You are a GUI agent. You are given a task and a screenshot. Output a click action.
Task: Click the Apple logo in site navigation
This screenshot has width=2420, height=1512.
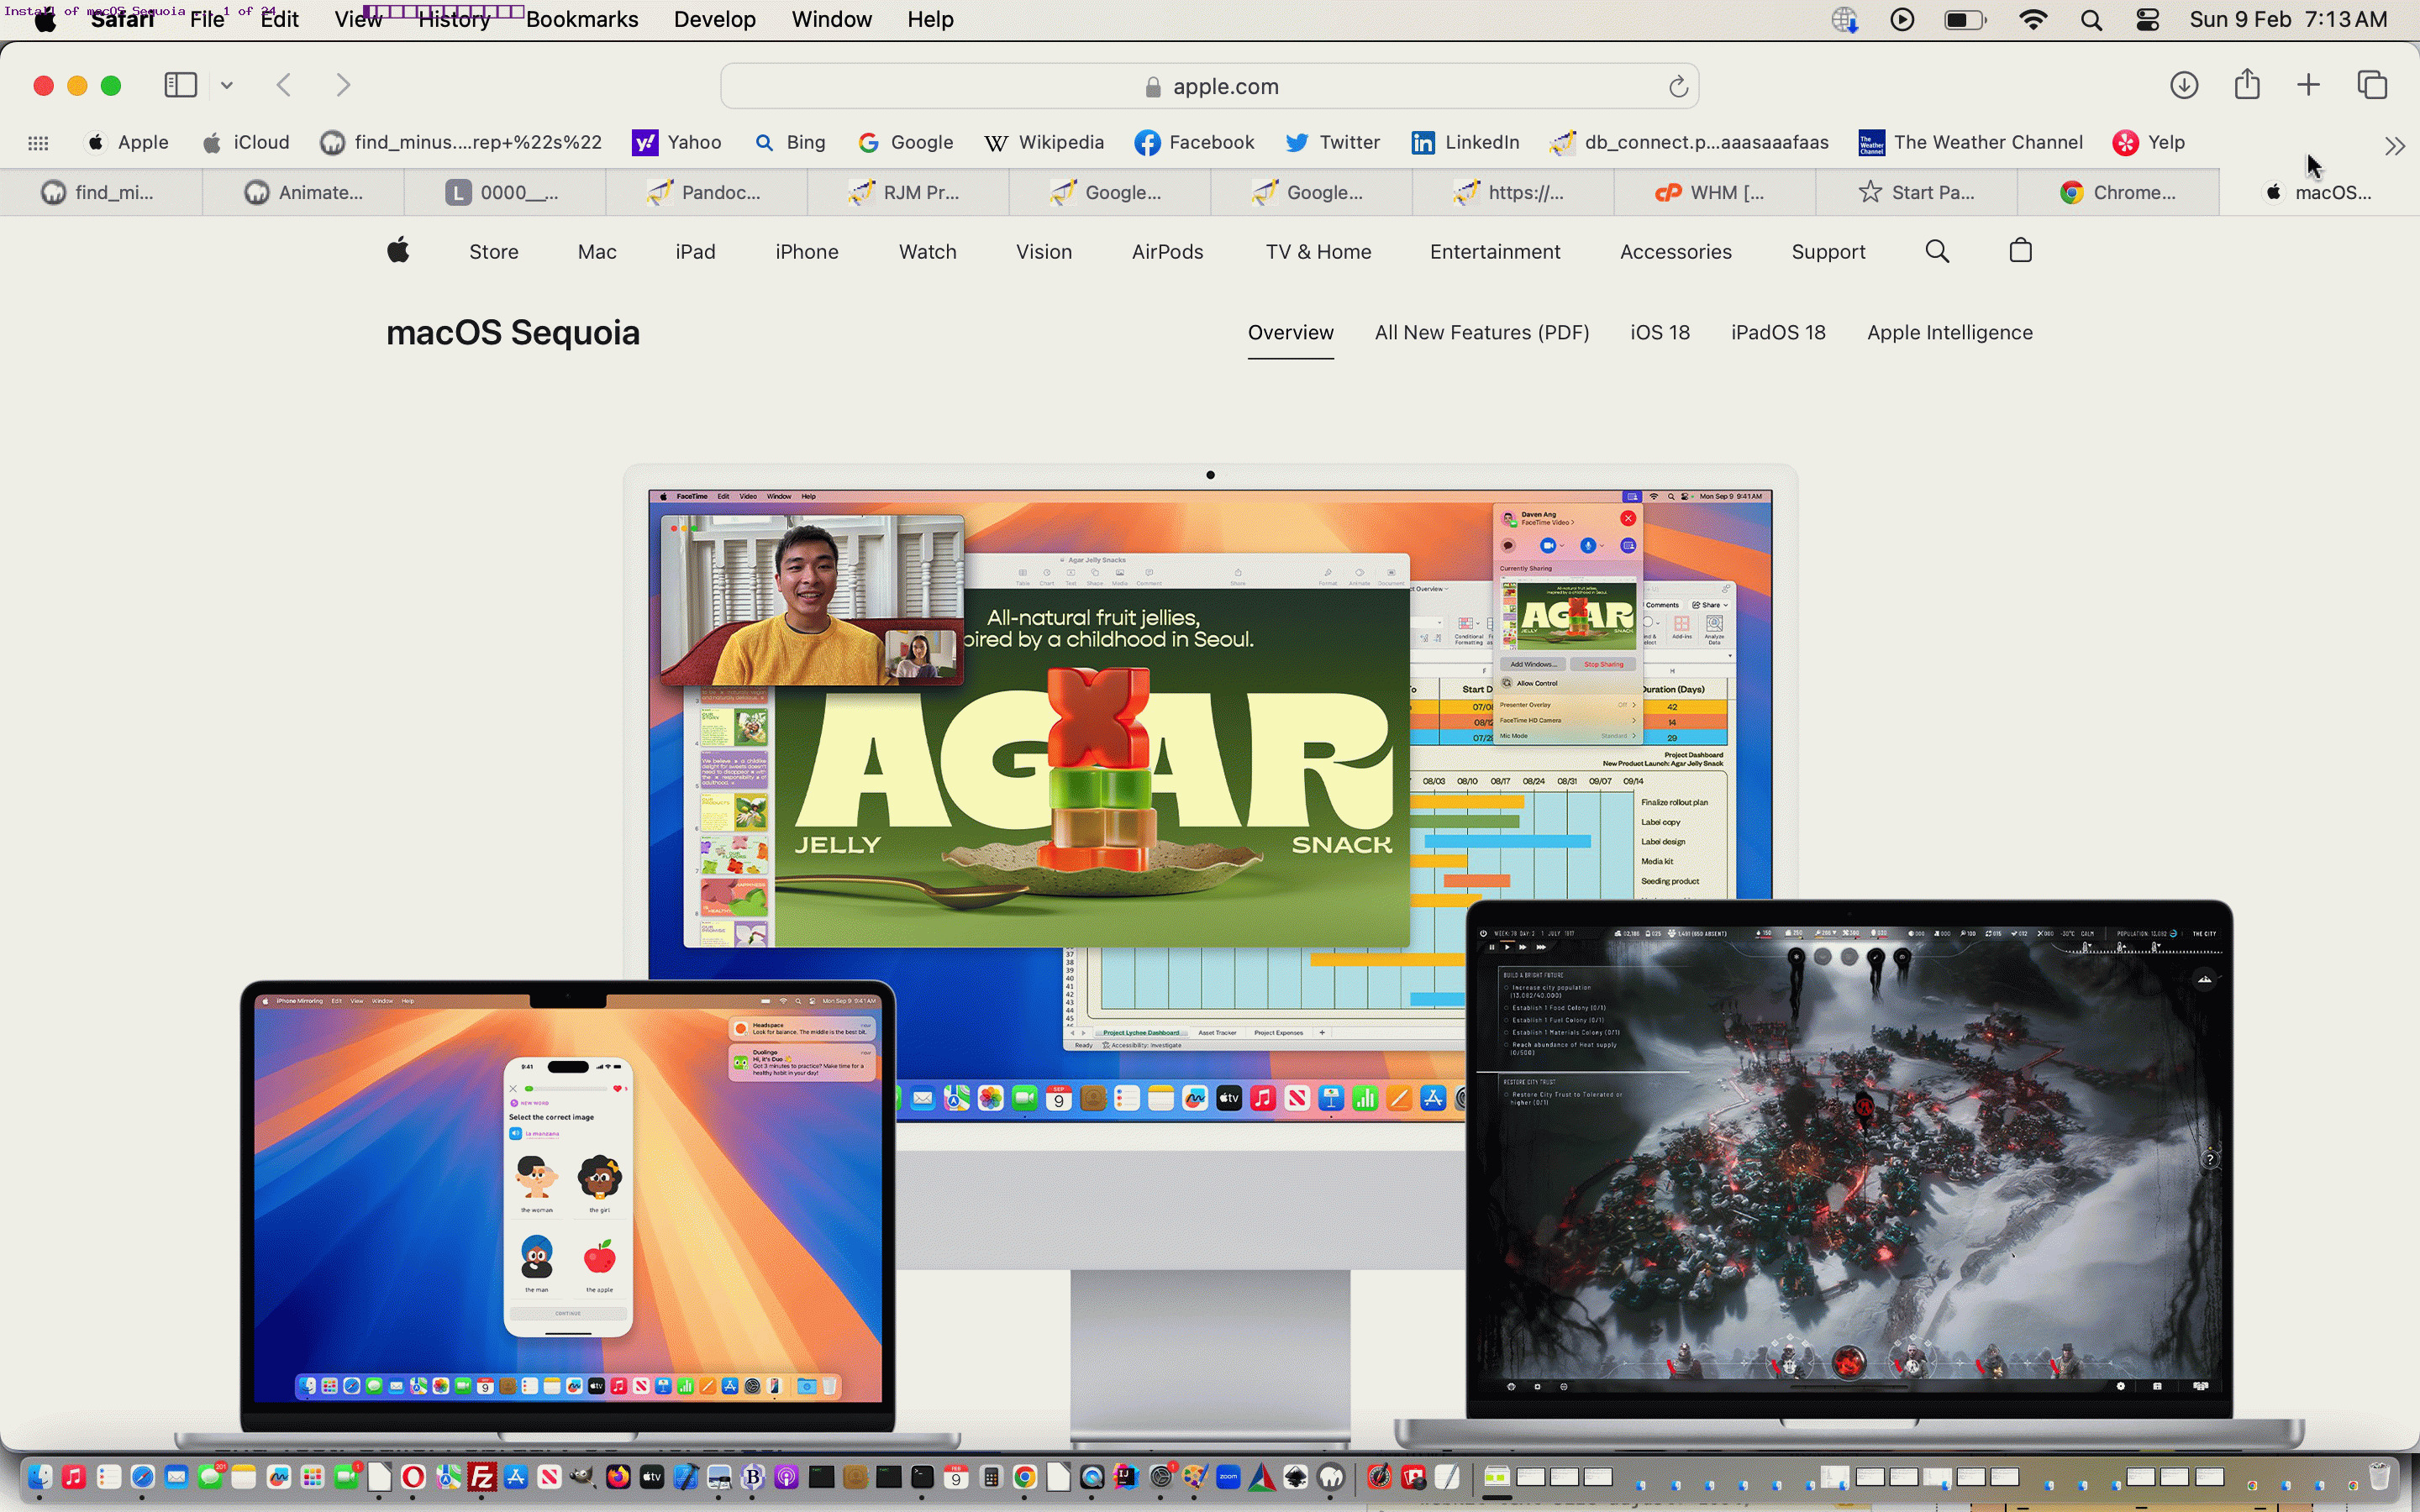click(398, 250)
